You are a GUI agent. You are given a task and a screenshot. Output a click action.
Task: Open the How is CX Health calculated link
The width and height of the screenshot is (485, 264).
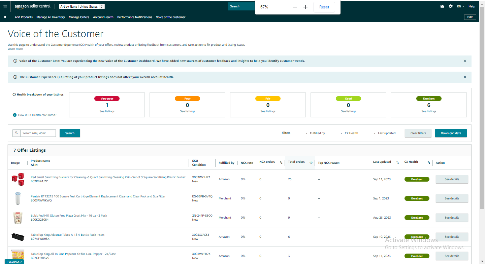point(37,115)
